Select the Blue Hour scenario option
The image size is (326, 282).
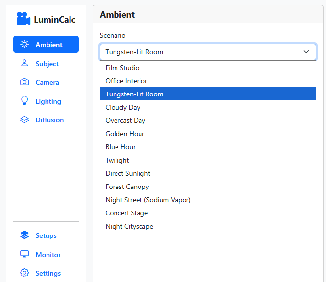point(120,147)
